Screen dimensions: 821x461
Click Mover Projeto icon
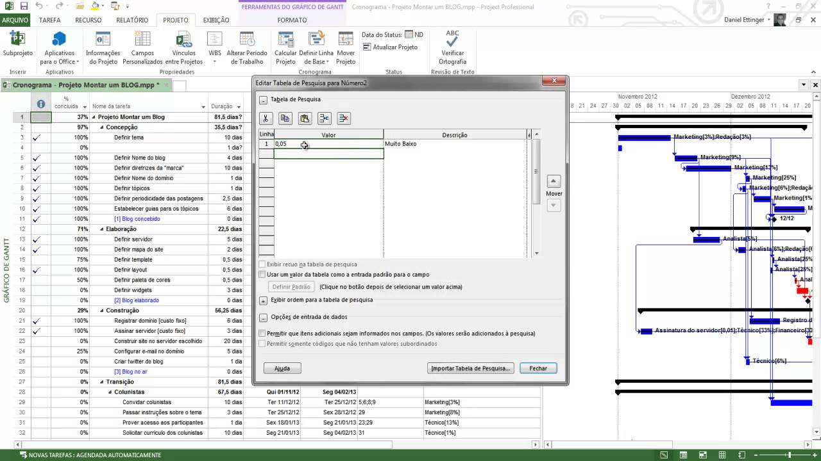pos(346,40)
